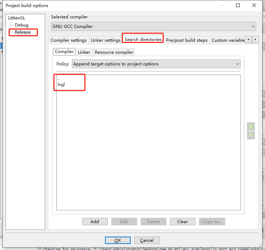Close the Project build options dialog

point(254,5)
